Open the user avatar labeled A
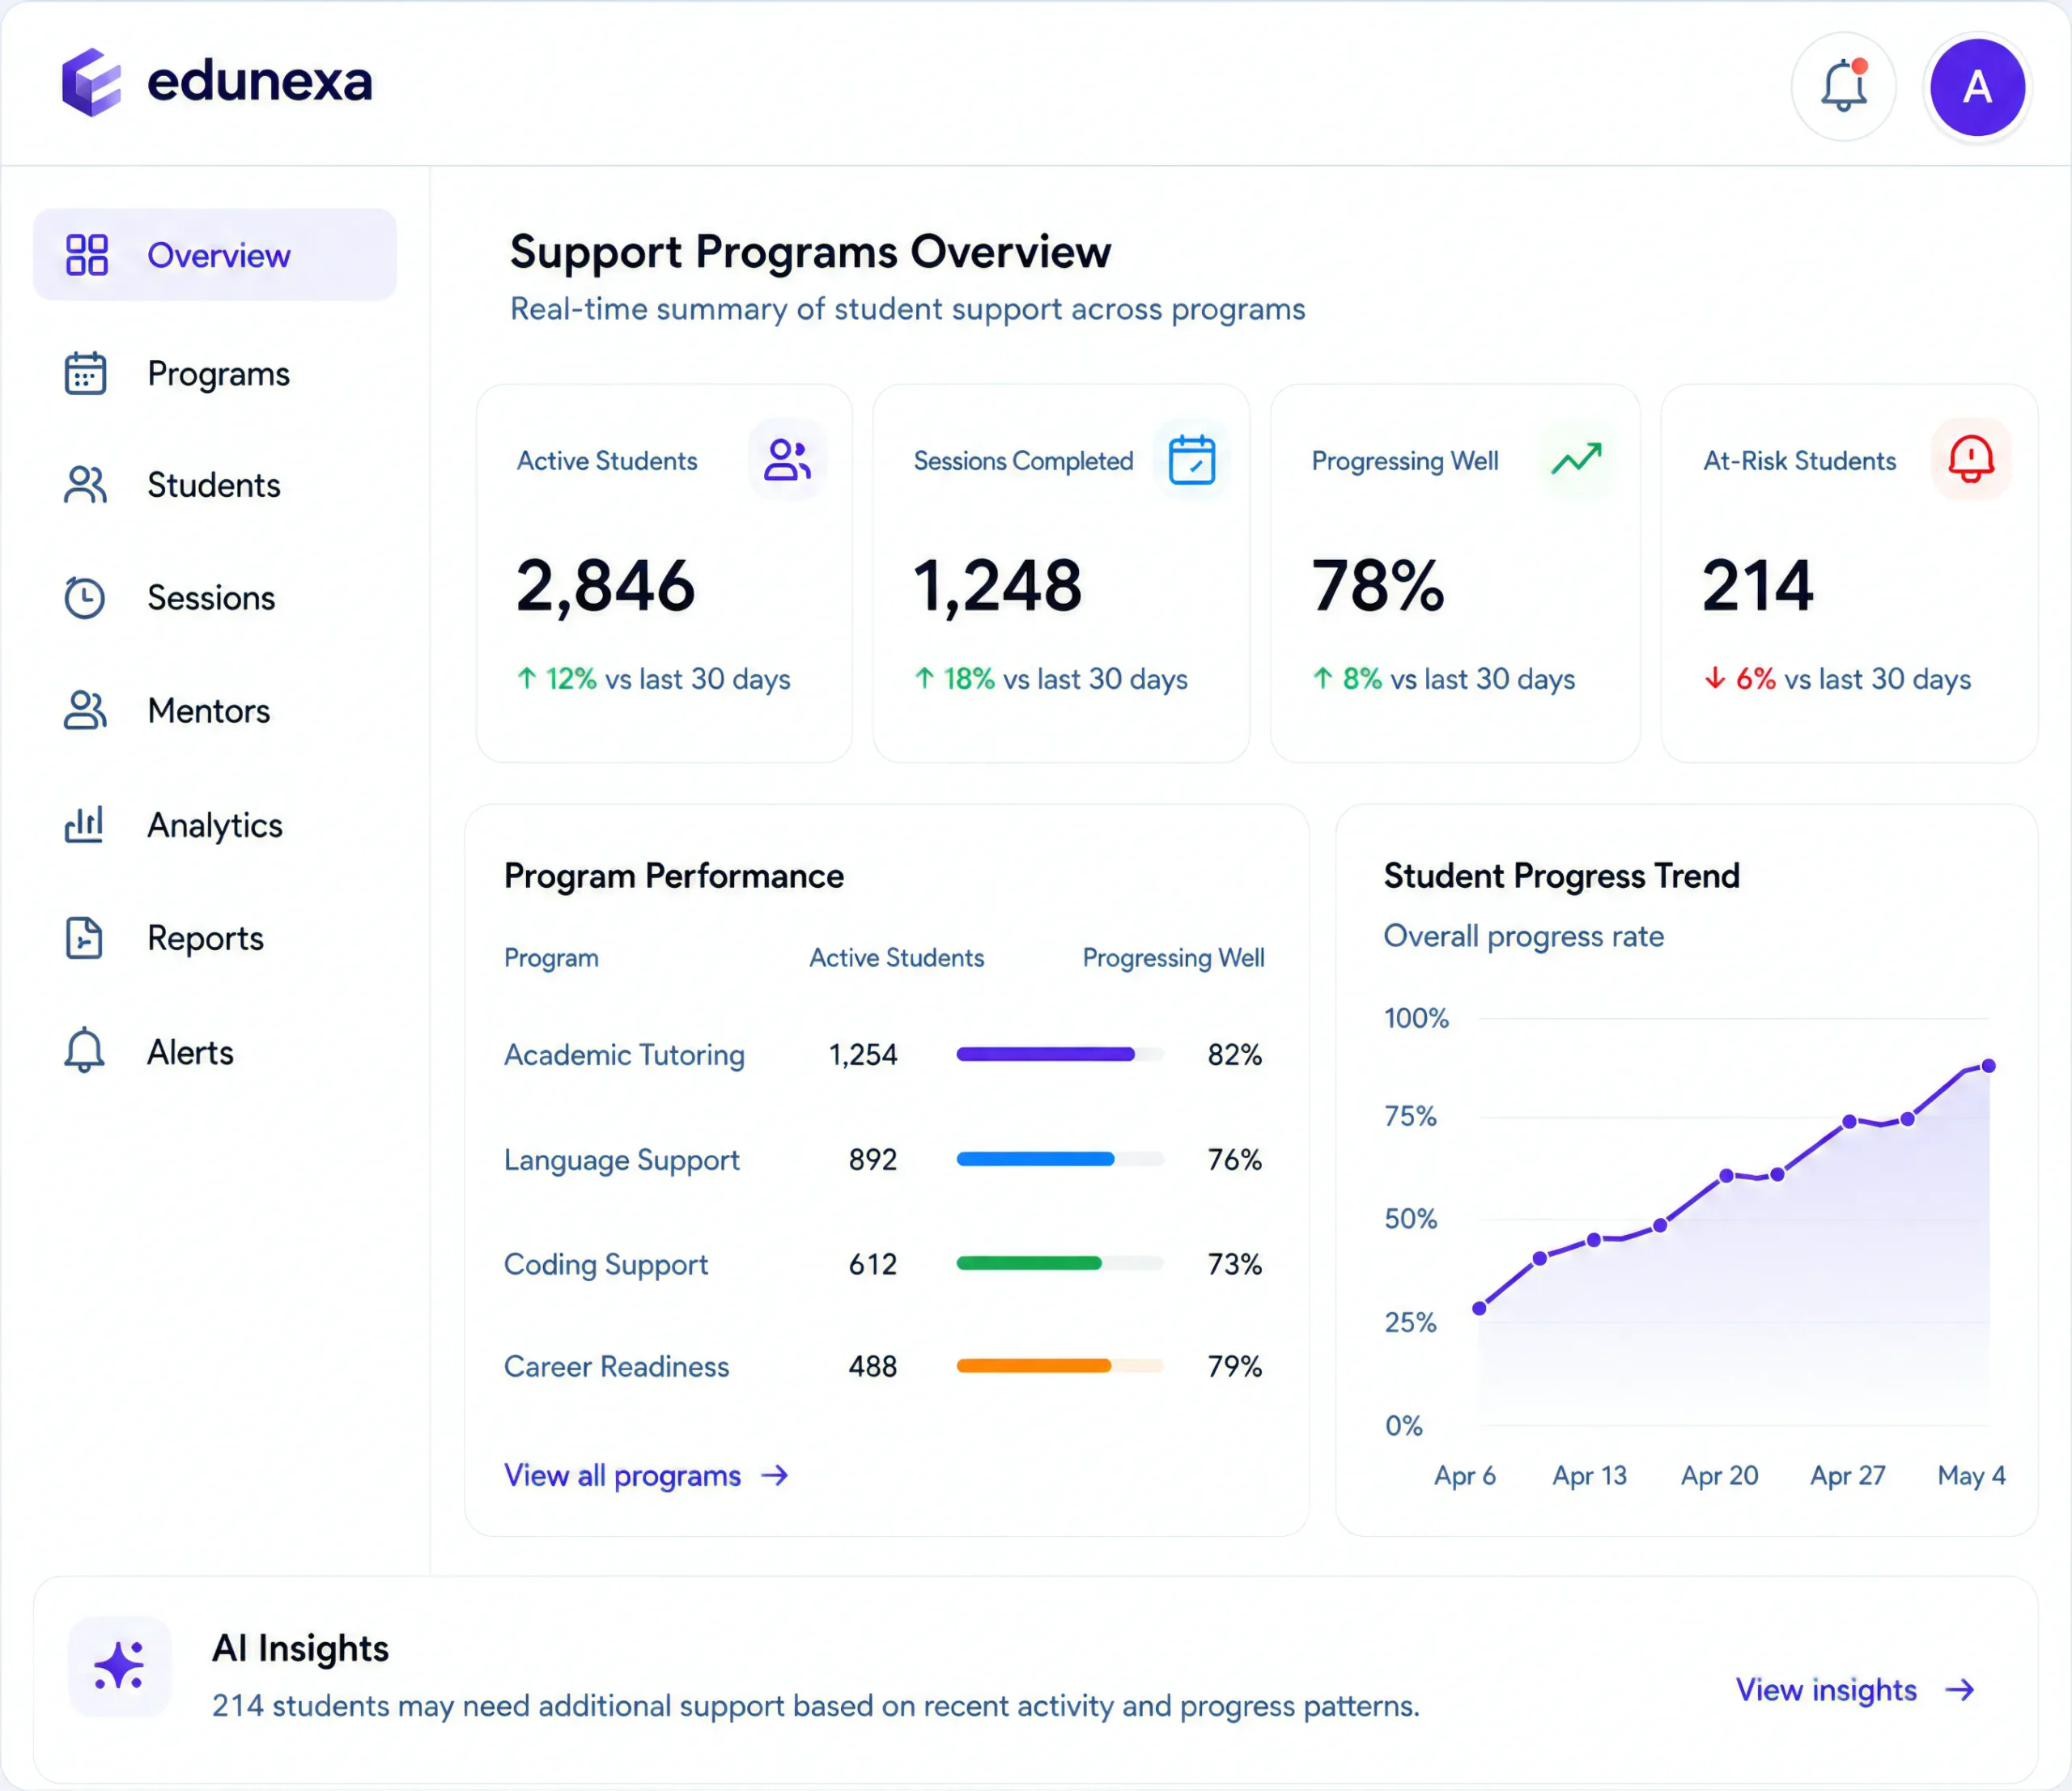Viewport: 2072px width, 1791px height. (1976, 87)
